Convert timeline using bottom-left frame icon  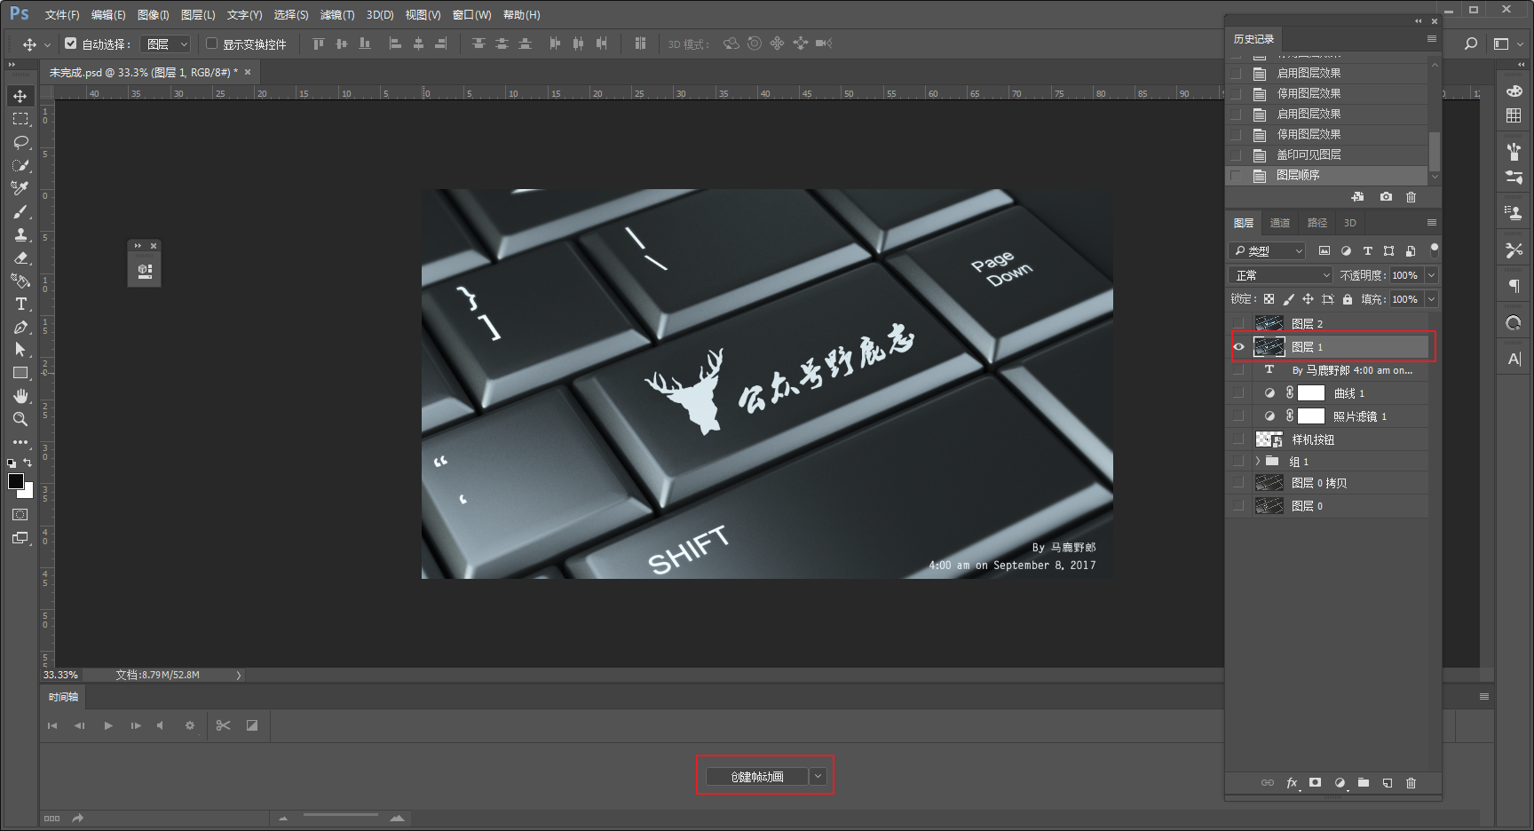tap(51, 819)
